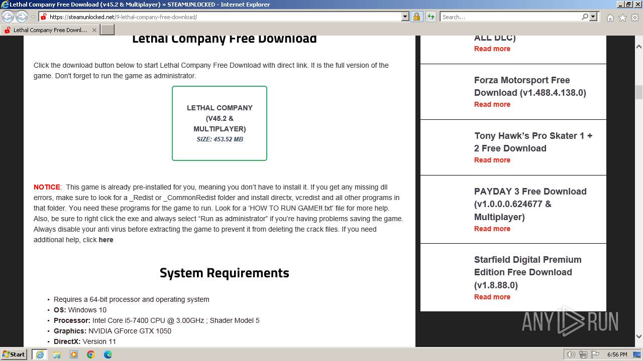Click the page scrollbar up arrow
Screen dimensions: 643x361
[x=639, y=46]
